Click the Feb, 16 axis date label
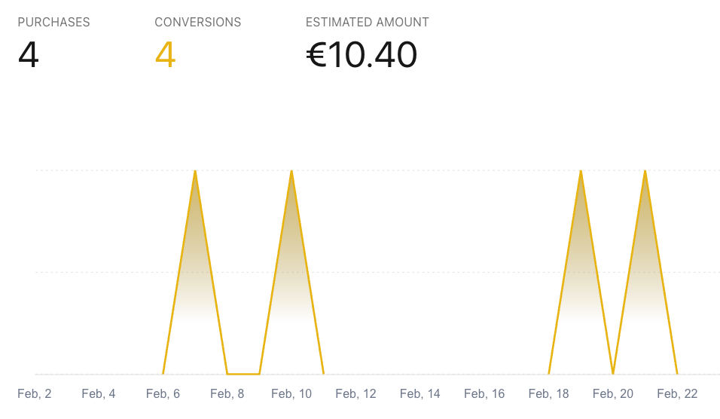Image resolution: width=720 pixels, height=419 pixels. click(485, 393)
